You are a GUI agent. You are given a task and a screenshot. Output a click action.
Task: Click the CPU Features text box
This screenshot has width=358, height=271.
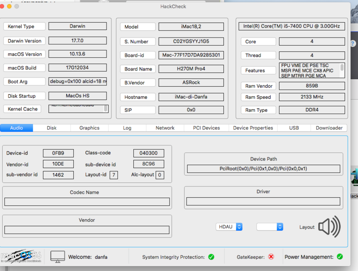[x=312, y=71]
